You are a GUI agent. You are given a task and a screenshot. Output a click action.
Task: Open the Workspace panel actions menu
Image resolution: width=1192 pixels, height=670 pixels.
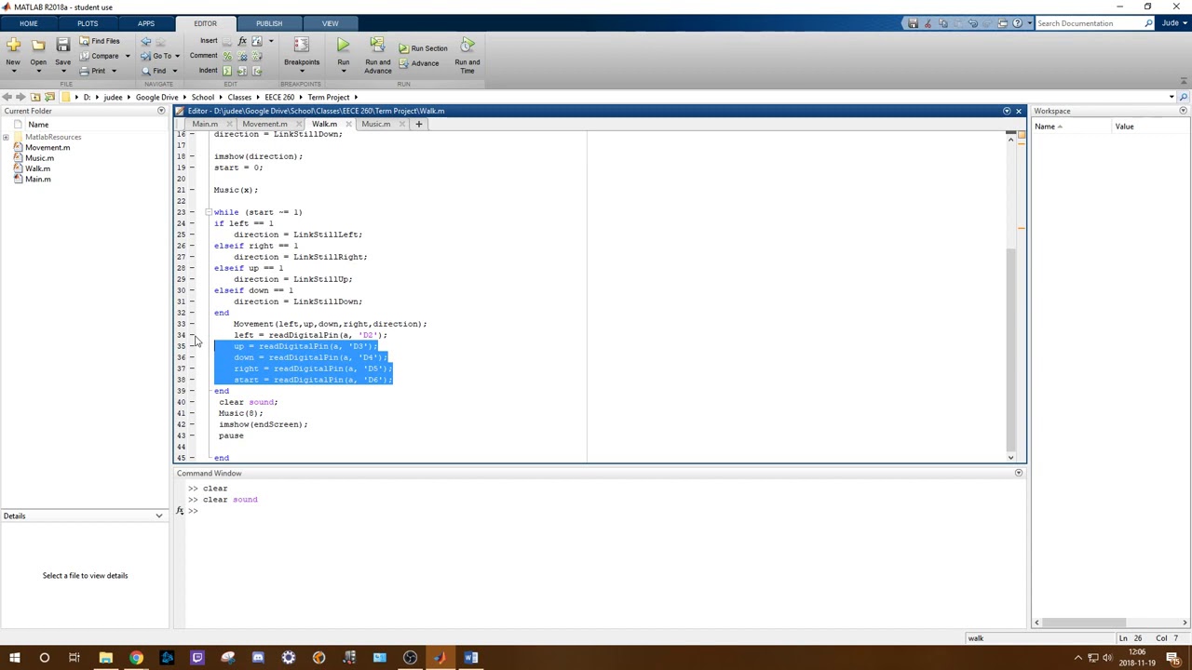[1183, 111]
